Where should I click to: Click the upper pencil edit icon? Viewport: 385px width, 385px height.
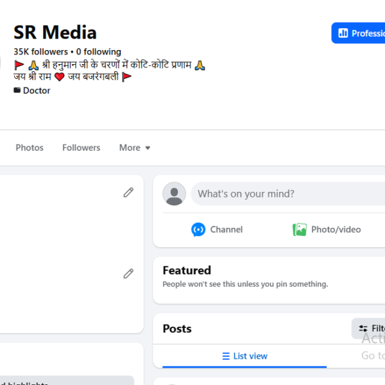[x=128, y=193]
